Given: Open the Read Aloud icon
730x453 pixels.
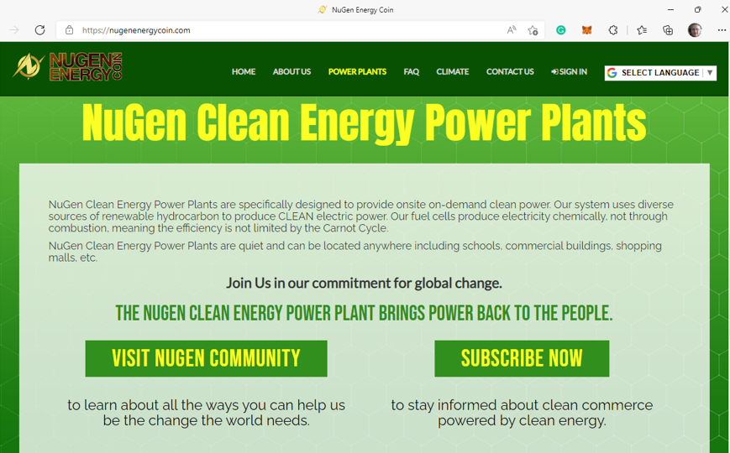Looking at the screenshot, I should [x=511, y=30].
